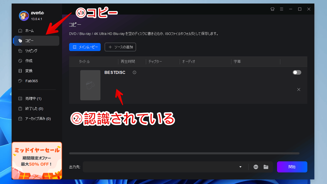The image size is (327, 184).
Task: Choose folder output icon
Action: pyautogui.click(x=266, y=167)
